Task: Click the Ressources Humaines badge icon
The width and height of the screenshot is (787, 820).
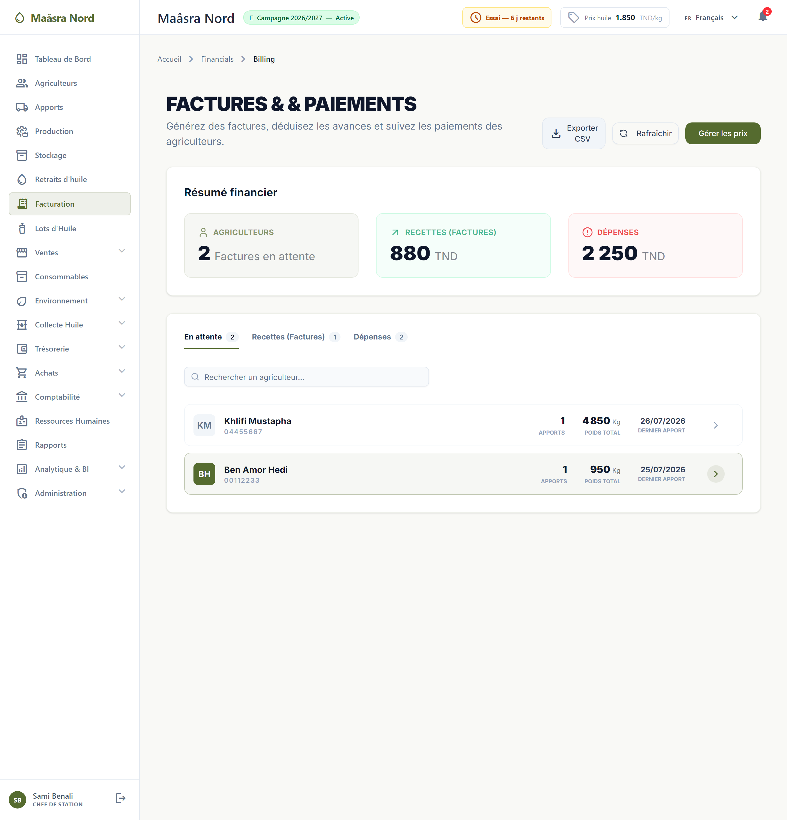Action: pos(22,421)
